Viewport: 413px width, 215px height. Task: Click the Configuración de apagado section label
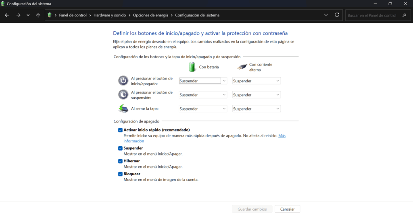(x=136, y=121)
